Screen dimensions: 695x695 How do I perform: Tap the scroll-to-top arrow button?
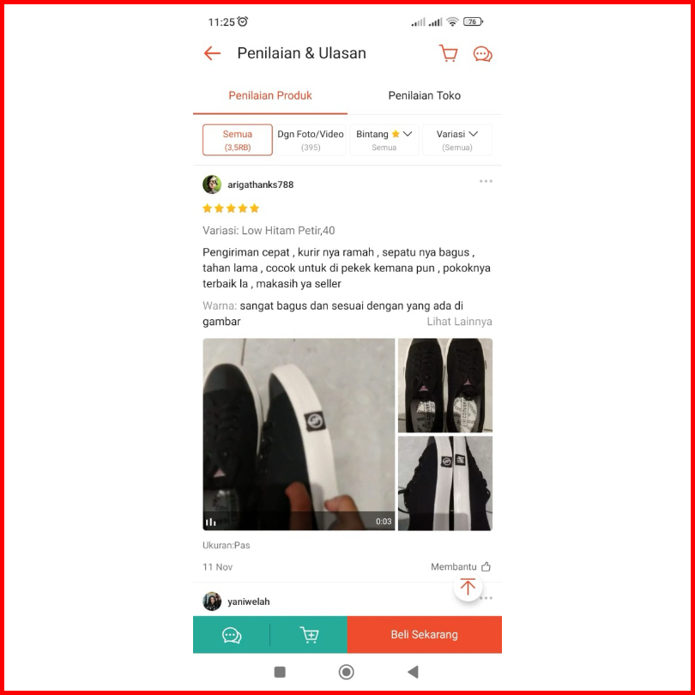coord(468,587)
